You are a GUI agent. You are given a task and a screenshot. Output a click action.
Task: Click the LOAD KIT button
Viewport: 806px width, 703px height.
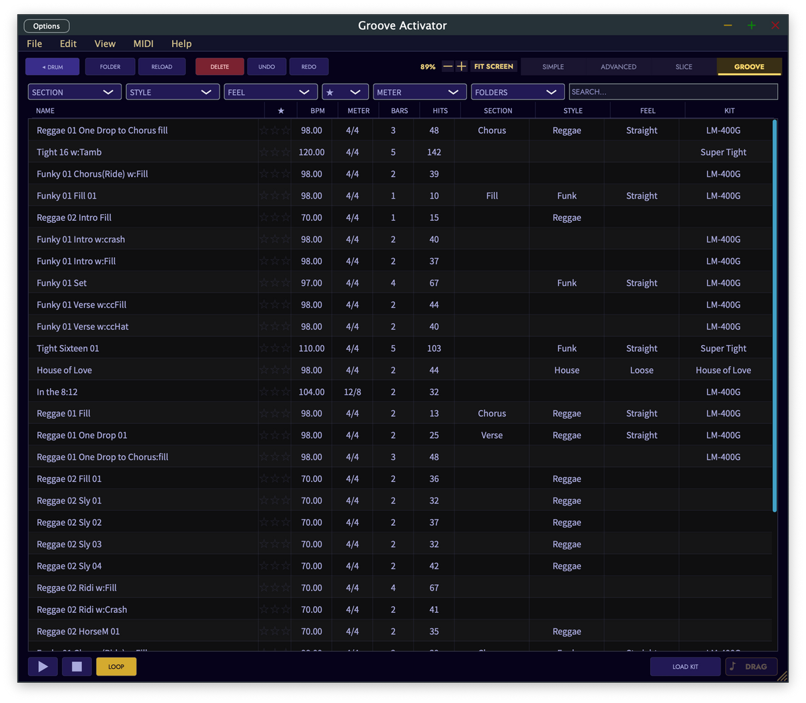[685, 667]
